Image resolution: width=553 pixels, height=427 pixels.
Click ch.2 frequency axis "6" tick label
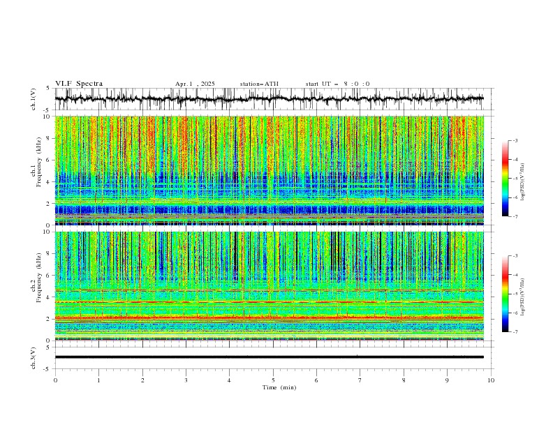[50, 275]
